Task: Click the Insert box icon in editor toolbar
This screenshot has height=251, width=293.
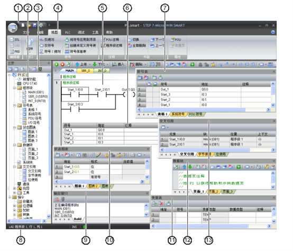Action: (253, 64)
